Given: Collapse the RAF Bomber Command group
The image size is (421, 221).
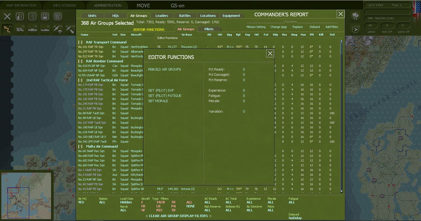Looking at the screenshot, I should pos(80,61).
